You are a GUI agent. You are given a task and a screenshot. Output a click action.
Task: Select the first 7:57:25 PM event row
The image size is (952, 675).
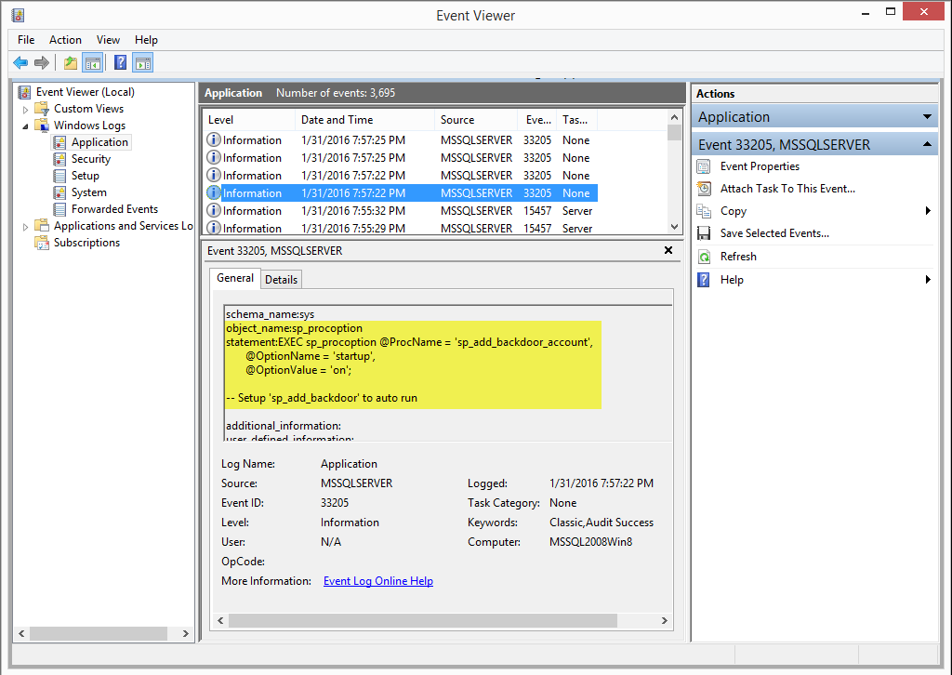(401, 140)
